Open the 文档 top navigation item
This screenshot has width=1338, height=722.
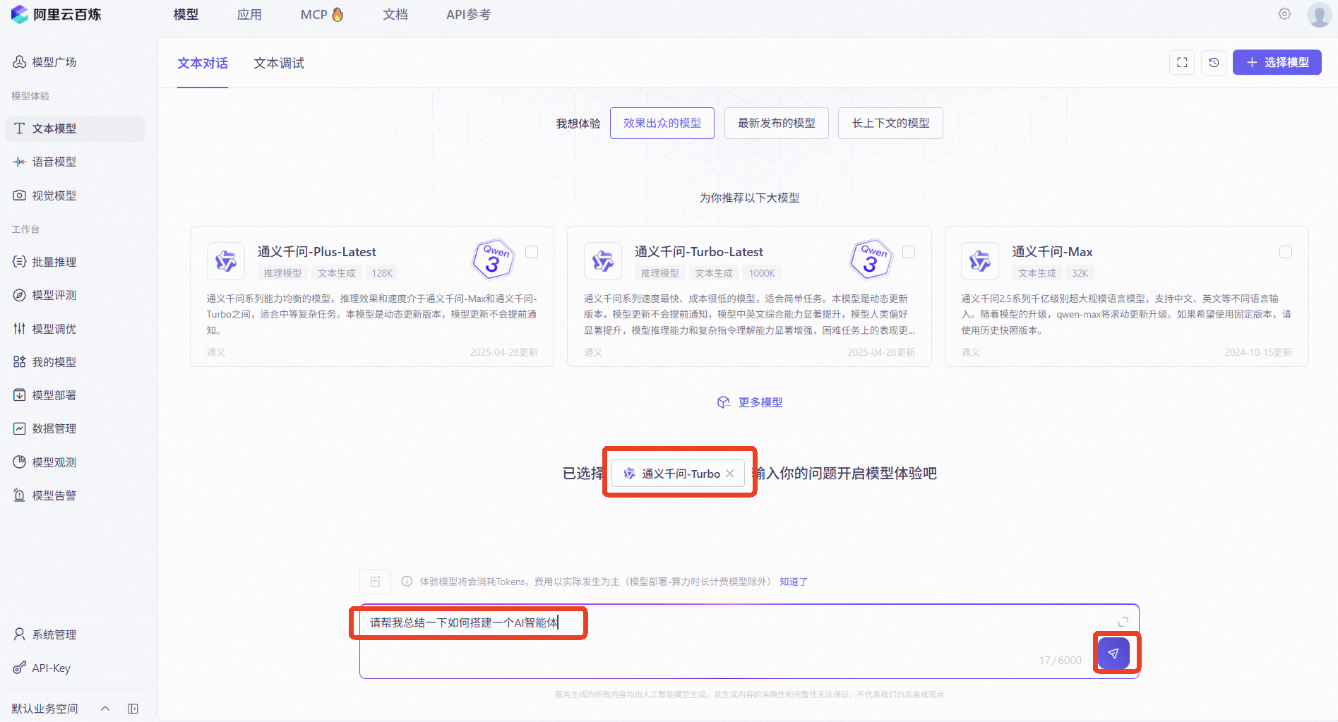coord(395,14)
